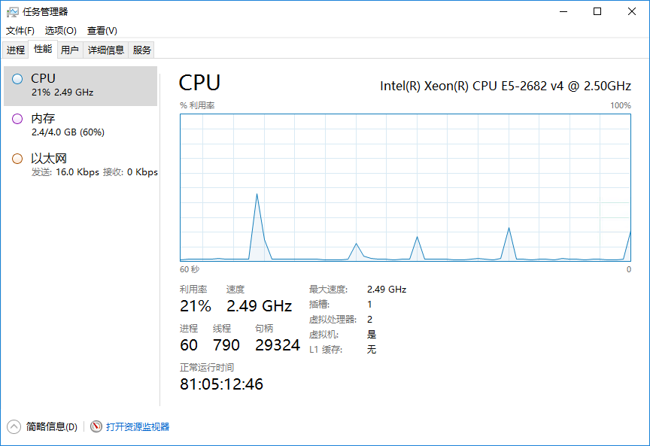Open the 选项(O) menu
The width and height of the screenshot is (650, 446).
coord(60,31)
